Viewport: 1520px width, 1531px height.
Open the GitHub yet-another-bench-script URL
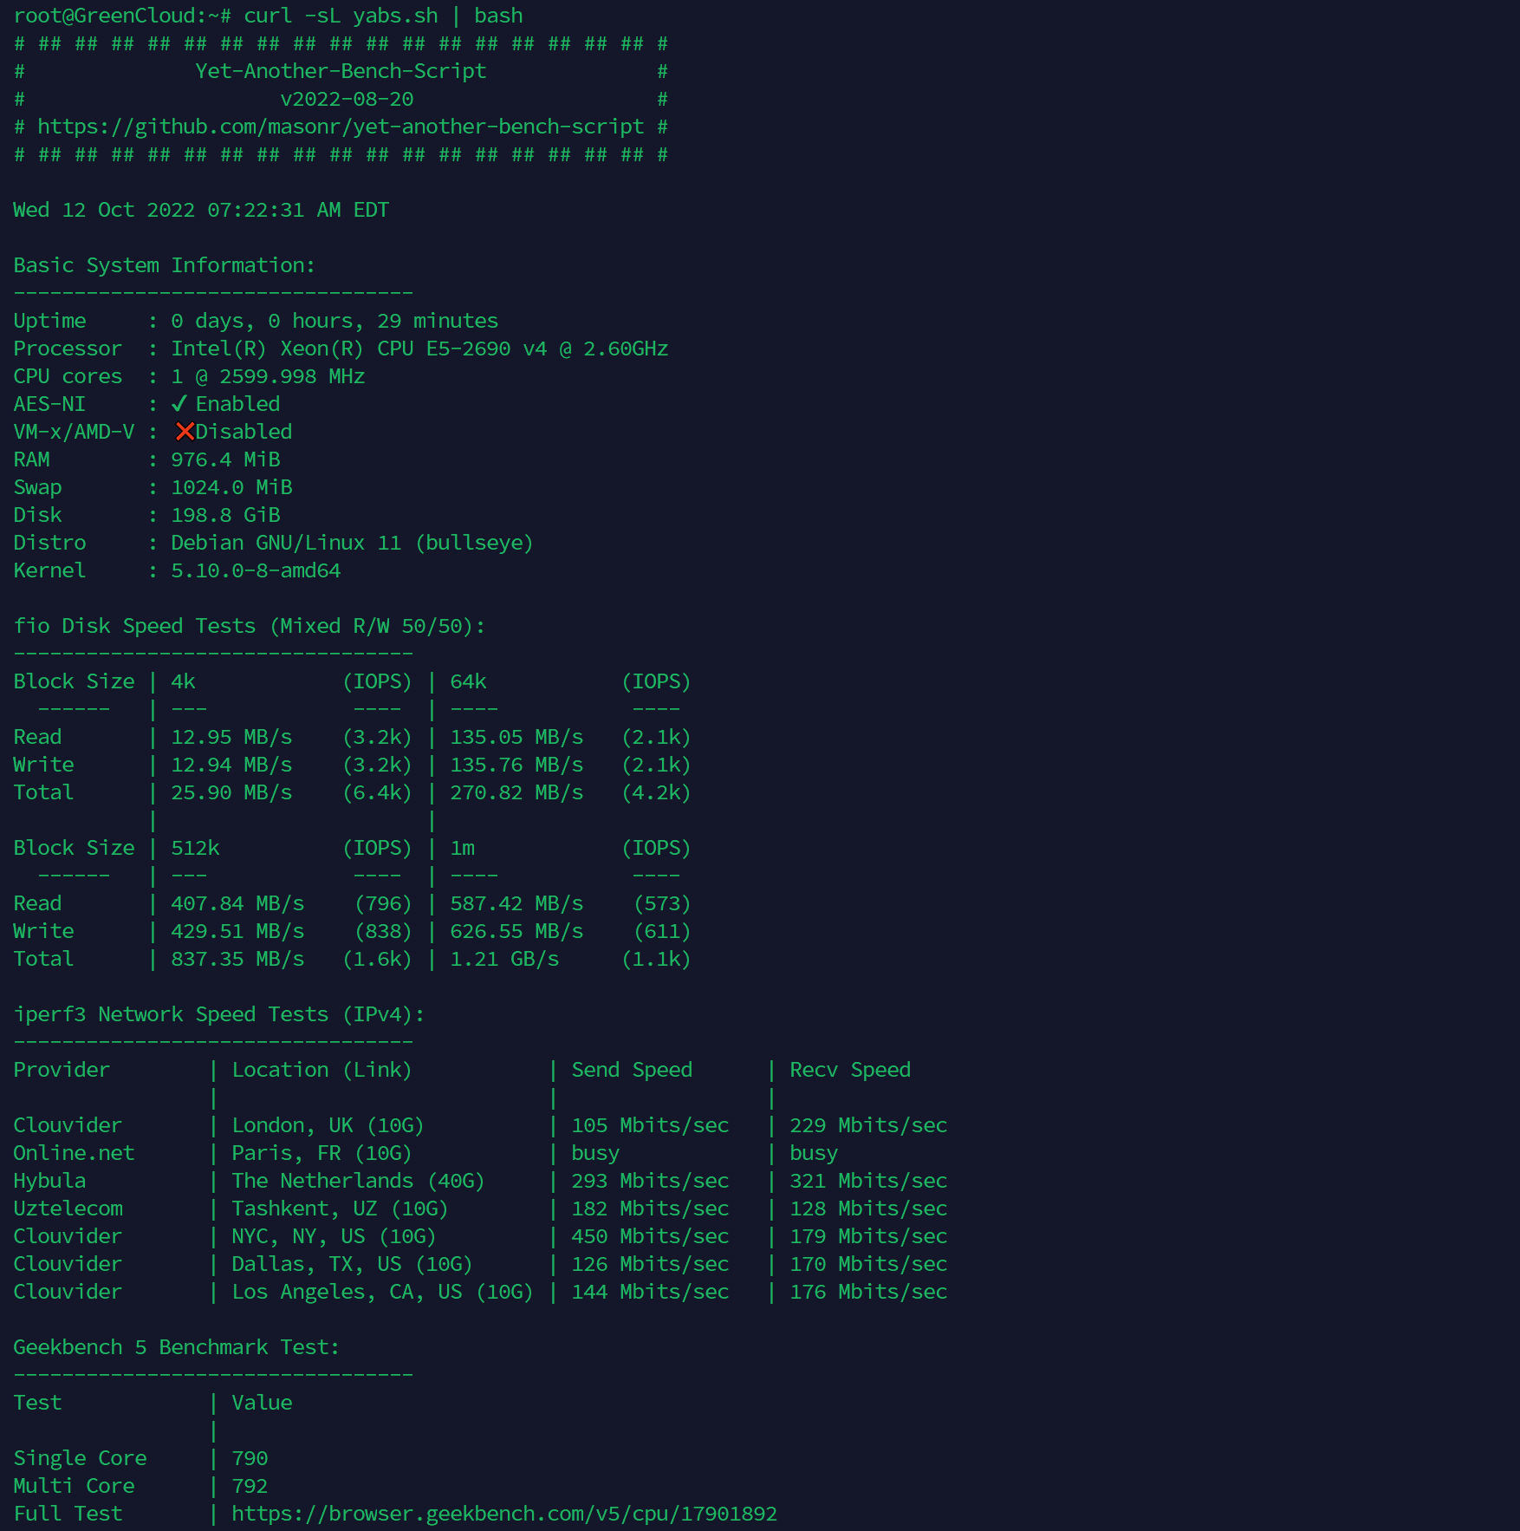pos(341,127)
